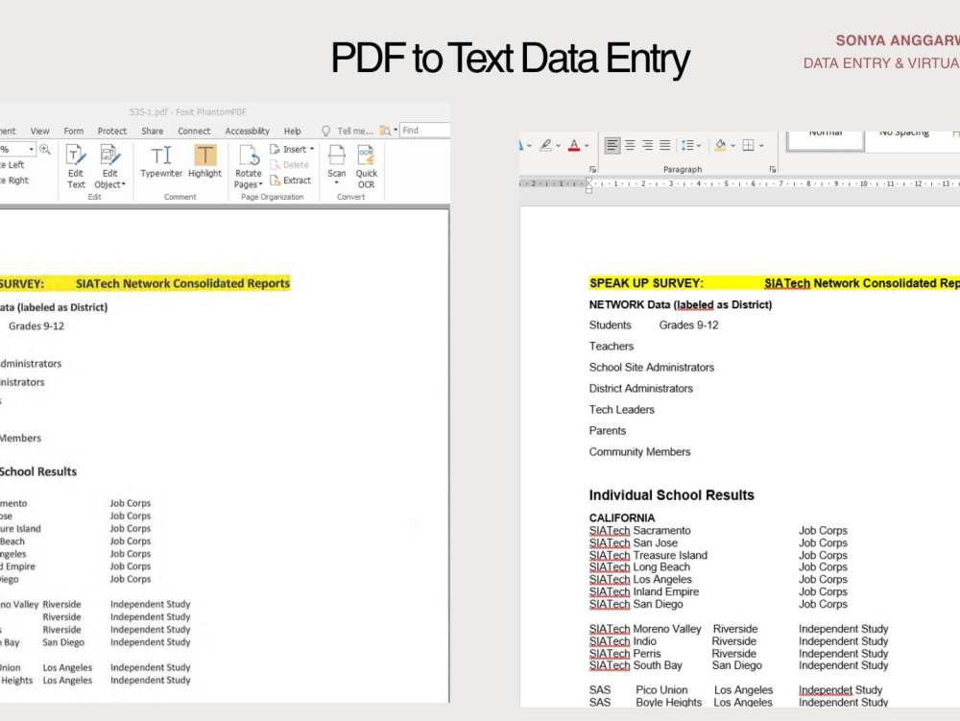Click the 'CALIFORNIA' heading in Word
The image size is (960, 721).
pyautogui.click(x=622, y=517)
